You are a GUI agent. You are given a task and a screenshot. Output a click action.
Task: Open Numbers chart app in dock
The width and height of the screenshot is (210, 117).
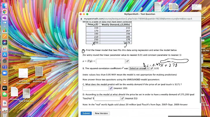click(x=5, y=30)
